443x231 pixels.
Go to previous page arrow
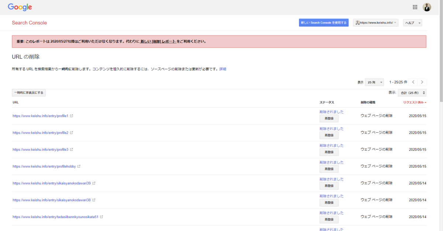413,82
